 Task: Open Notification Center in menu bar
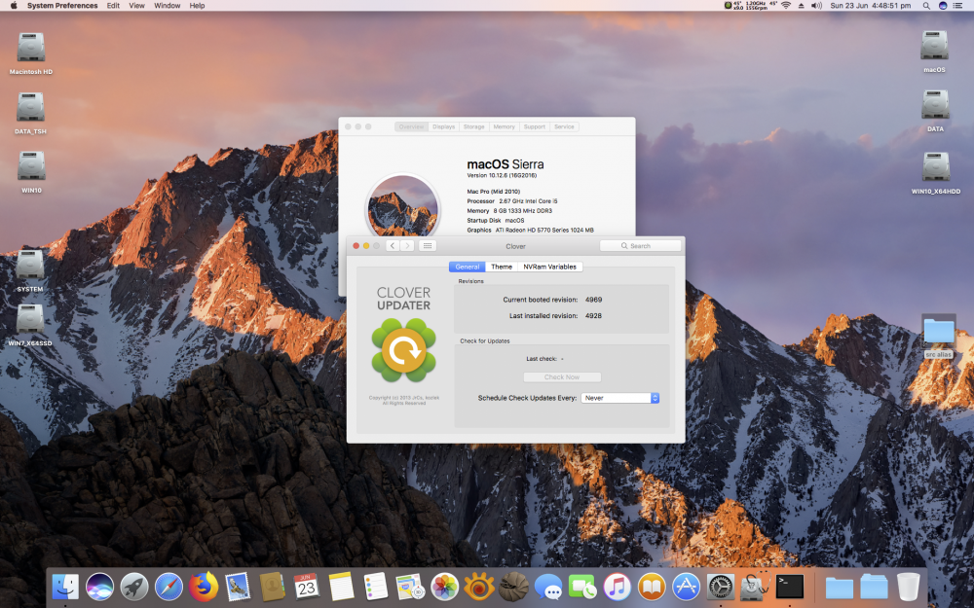pyautogui.click(x=957, y=6)
